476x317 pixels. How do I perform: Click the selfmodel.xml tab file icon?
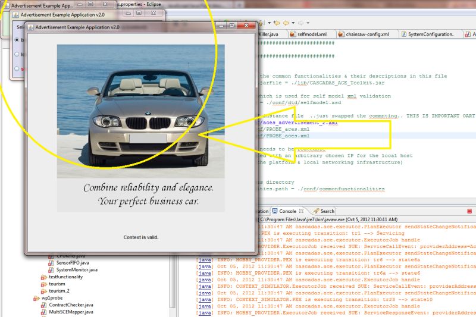292,34
